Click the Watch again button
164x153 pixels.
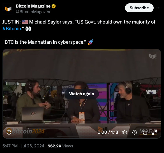[x=82, y=94]
